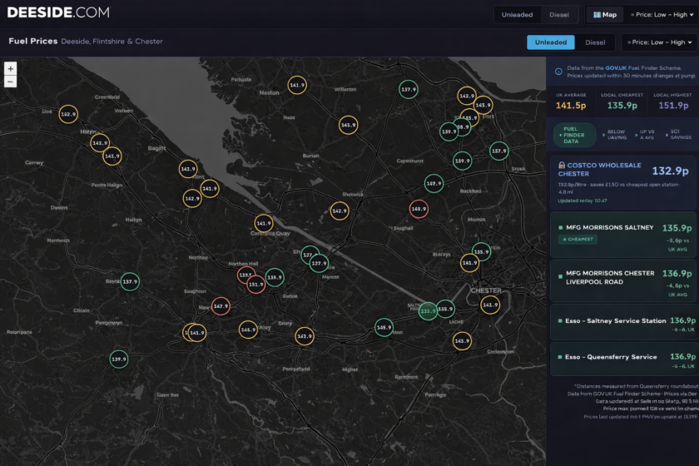This screenshot has height=466, width=699.
Task: Switch to the Map view
Action: (x=605, y=15)
